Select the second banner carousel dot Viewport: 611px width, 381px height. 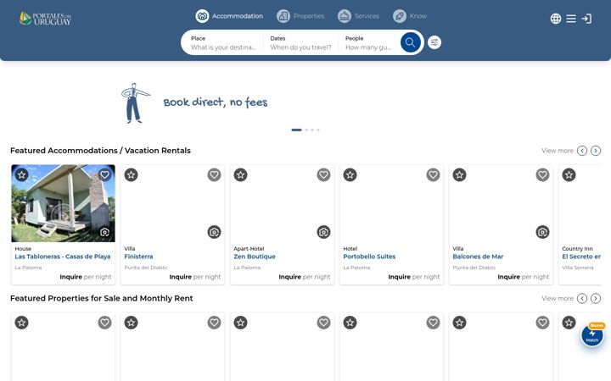point(306,130)
